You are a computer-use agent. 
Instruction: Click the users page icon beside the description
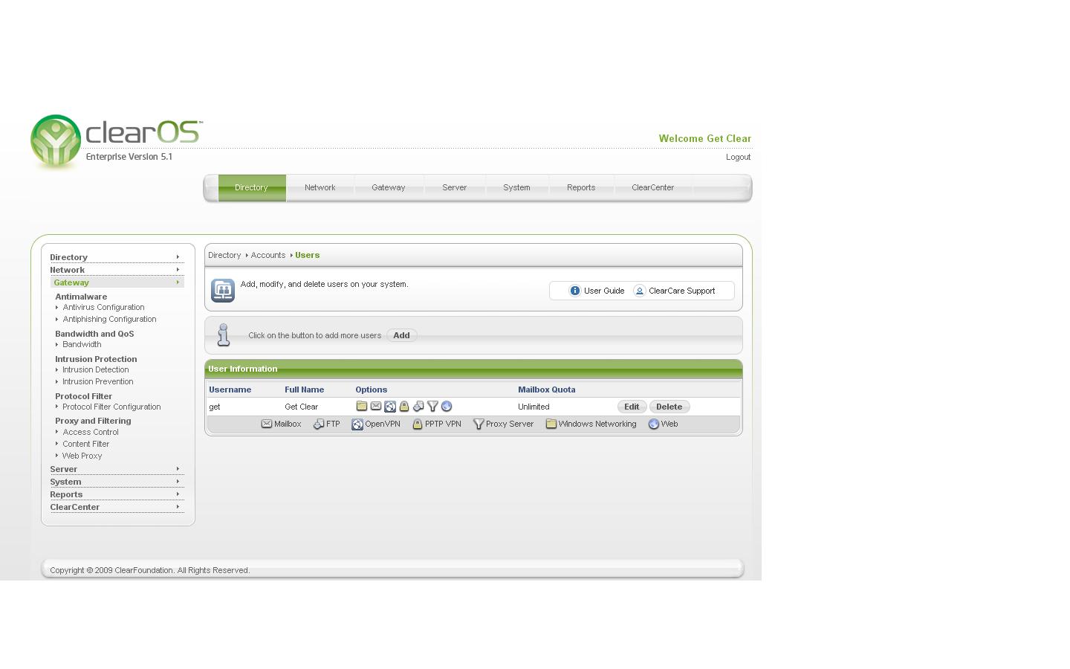(x=223, y=291)
